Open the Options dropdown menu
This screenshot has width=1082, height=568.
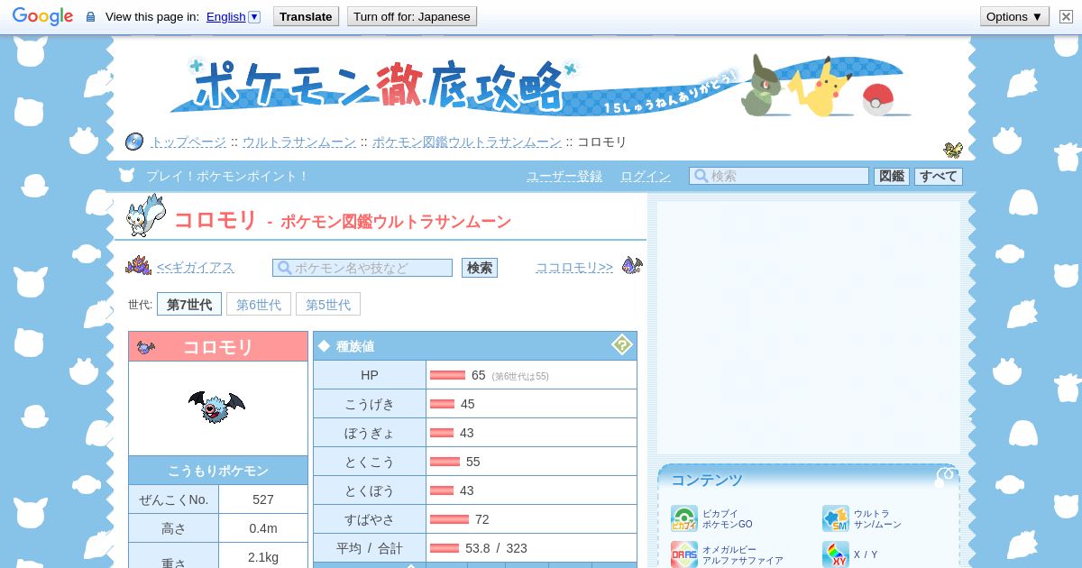[1014, 16]
